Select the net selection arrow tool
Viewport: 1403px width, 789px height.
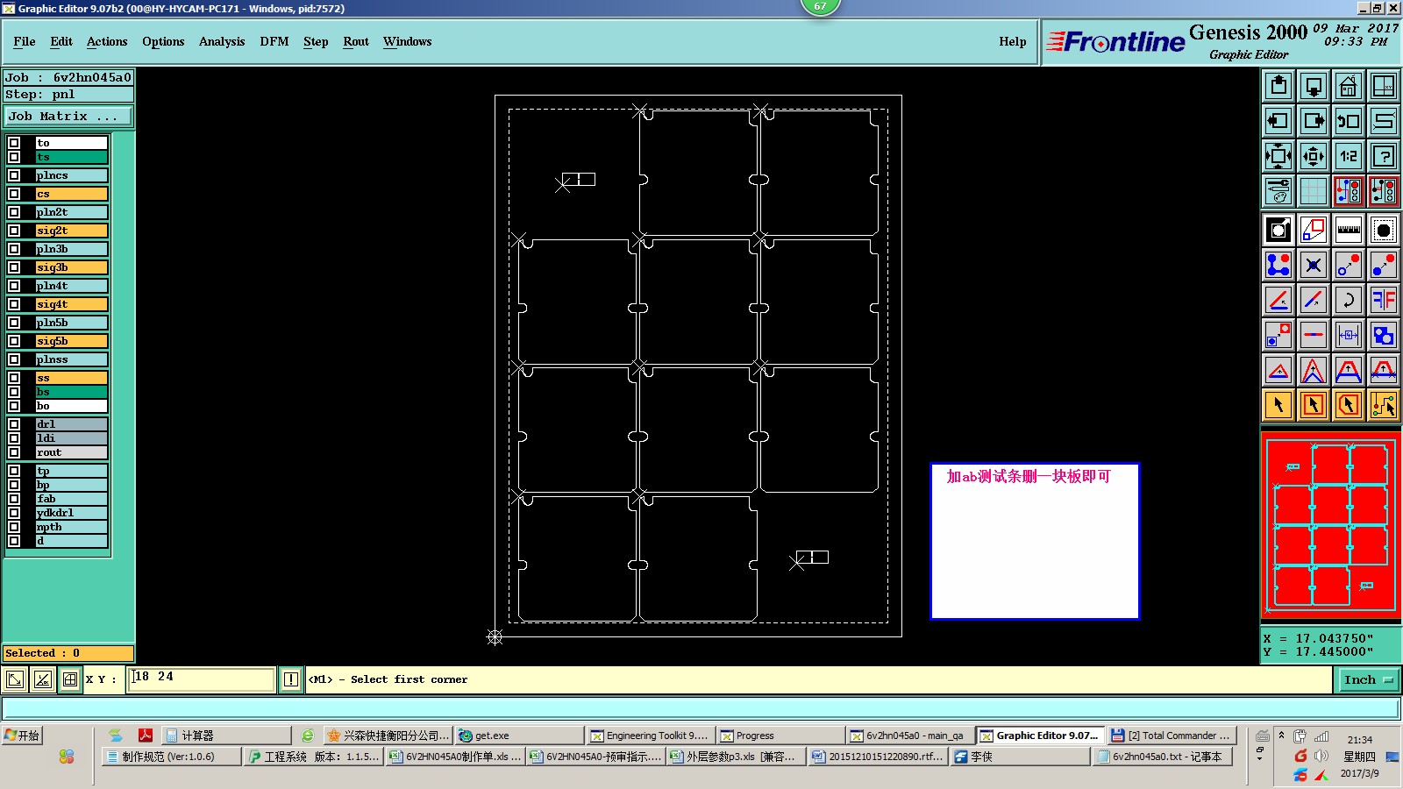(1384, 405)
